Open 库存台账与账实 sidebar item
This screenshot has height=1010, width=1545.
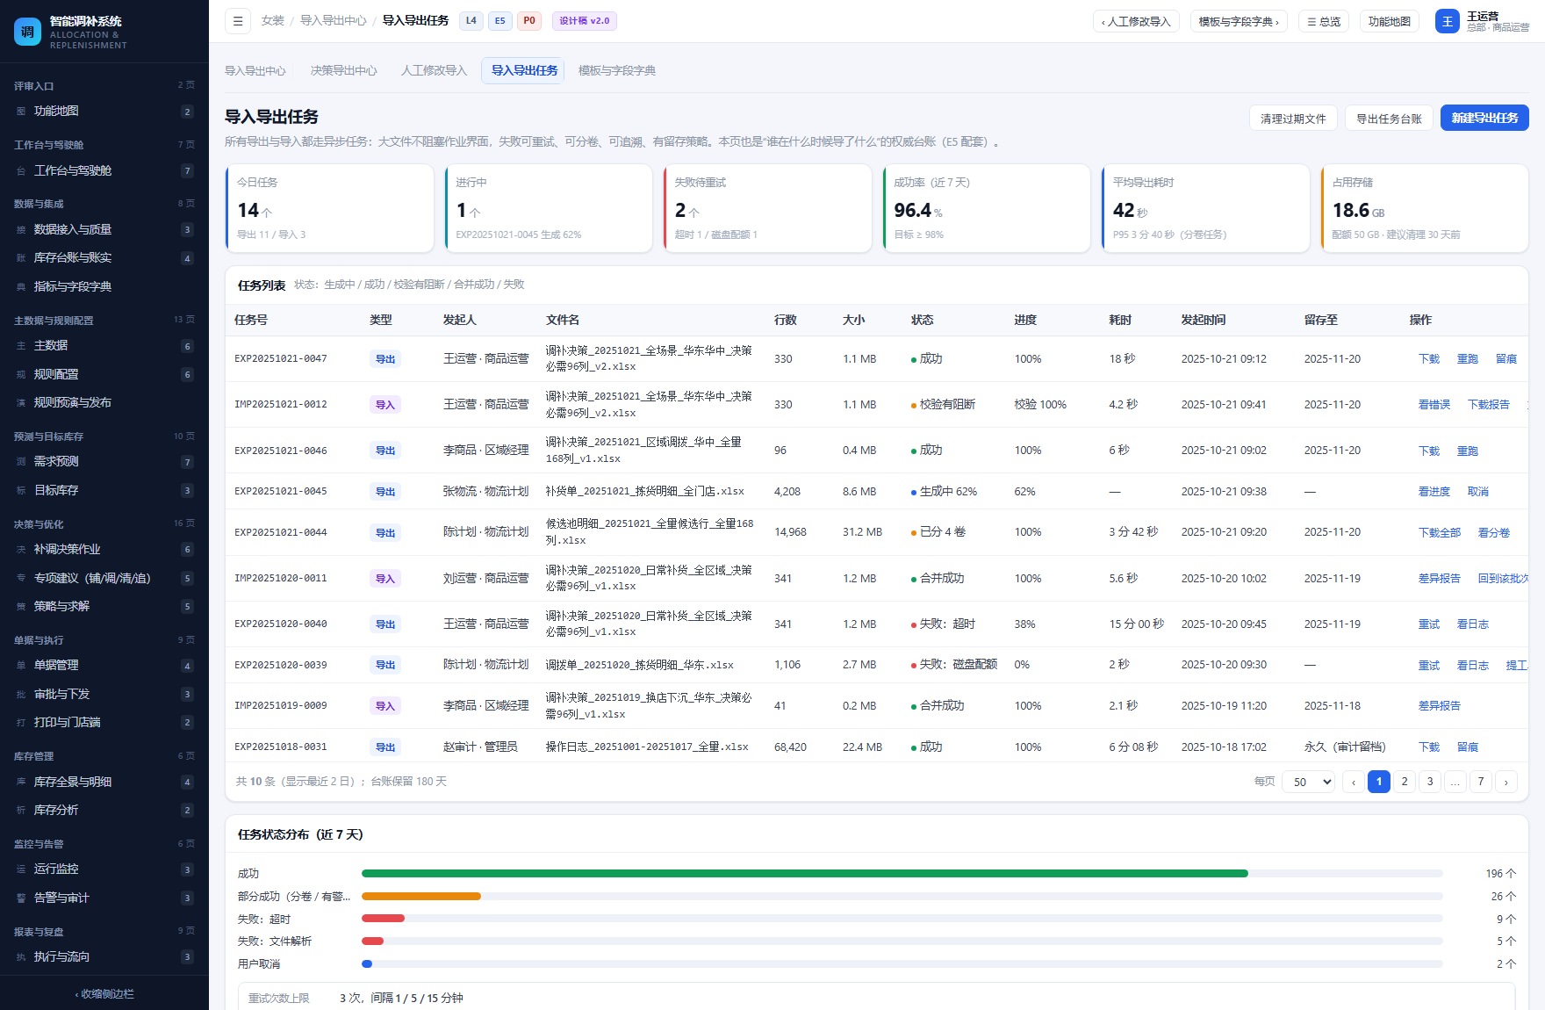[x=104, y=258]
